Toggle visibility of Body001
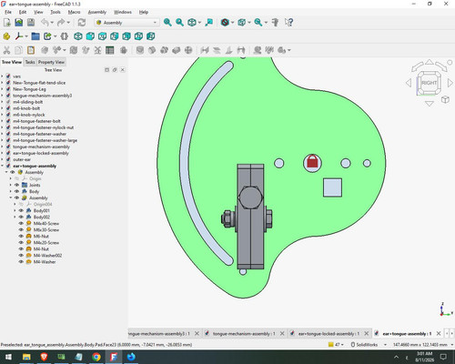The height and width of the screenshot is (364, 455). pyautogui.click(x=21, y=210)
